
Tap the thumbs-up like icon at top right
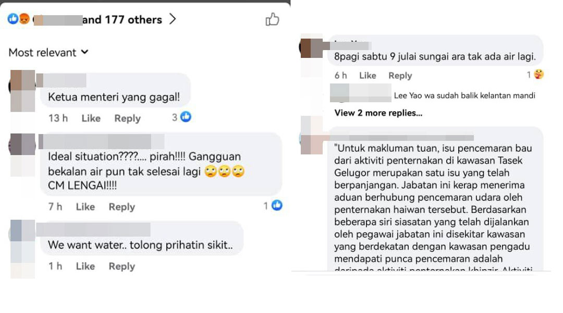(x=272, y=19)
